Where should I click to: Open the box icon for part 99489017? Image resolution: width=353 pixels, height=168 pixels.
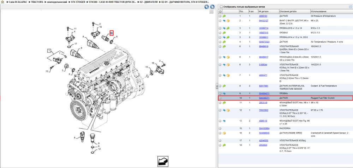coord(228,57)
